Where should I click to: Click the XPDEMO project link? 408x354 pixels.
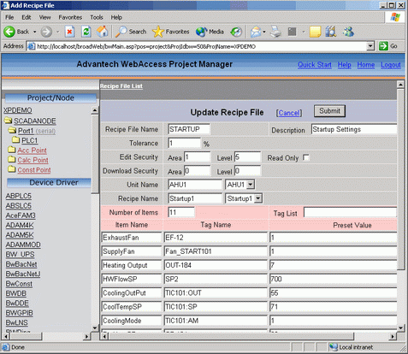18,110
